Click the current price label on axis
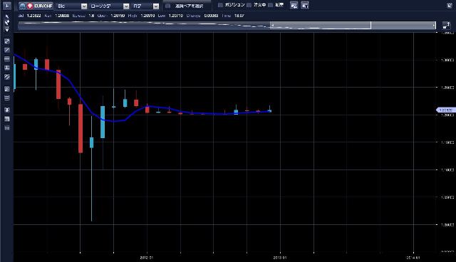Image resolution: width=456 pixels, height=262 pixels. pyautogui.click(x=445, y=110)
